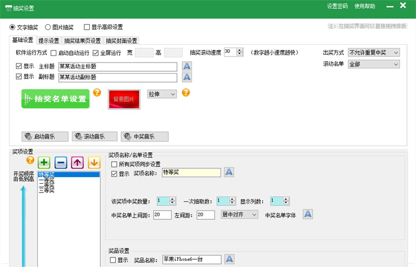Move selected prize up
Viewport: 416px width, 277px height.
77,162
